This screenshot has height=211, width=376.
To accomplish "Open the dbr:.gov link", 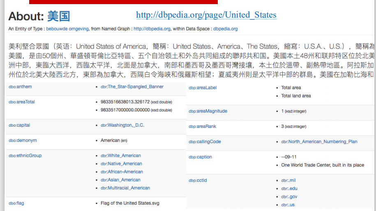I will (x=289, y=197).
